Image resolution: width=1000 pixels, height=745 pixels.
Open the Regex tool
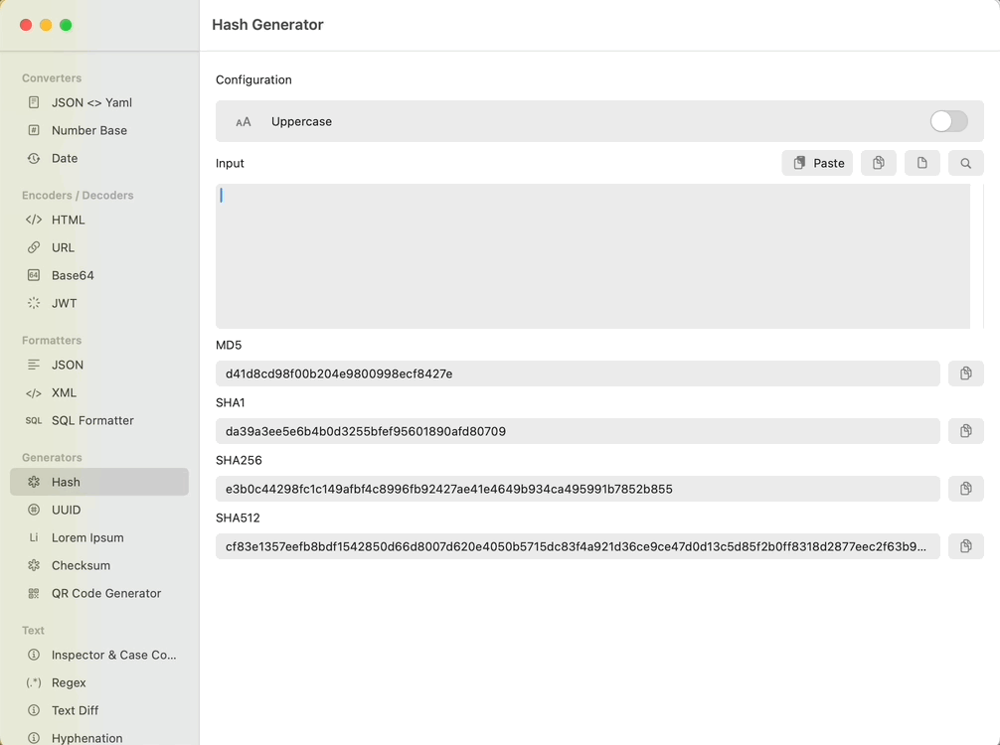(98, 682)
